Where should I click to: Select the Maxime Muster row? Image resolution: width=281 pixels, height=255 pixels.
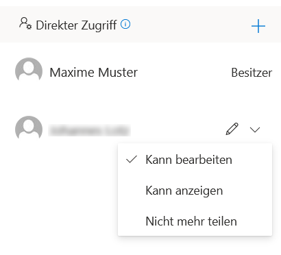140,72
